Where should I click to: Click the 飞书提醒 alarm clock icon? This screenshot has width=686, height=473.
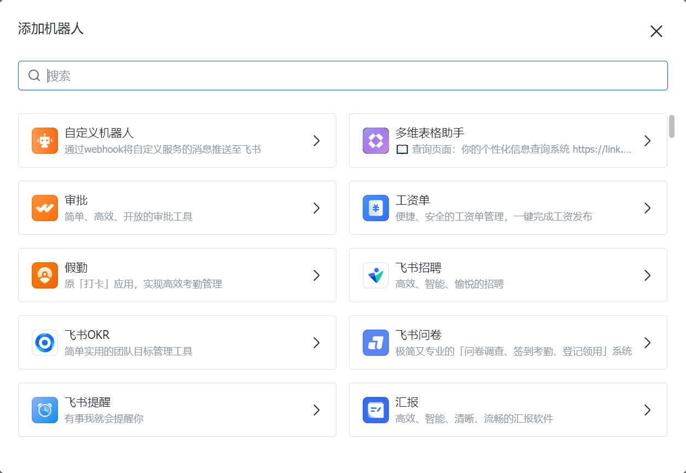pos(45,410)
